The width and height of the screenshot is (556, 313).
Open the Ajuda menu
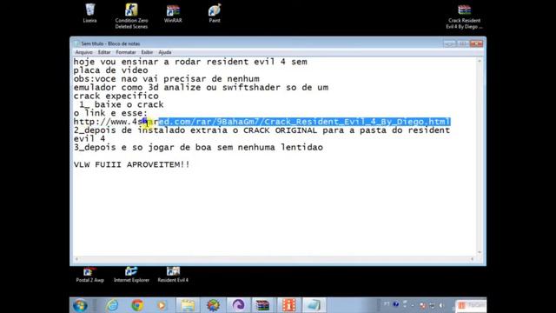(x=164, y=52)
